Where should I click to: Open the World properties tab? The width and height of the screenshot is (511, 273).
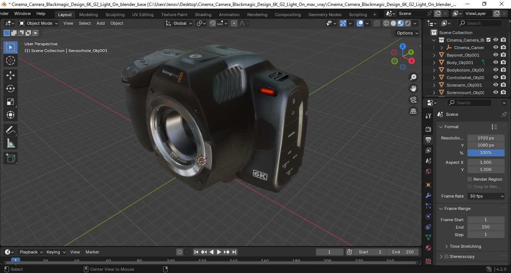tap(428, 171)
